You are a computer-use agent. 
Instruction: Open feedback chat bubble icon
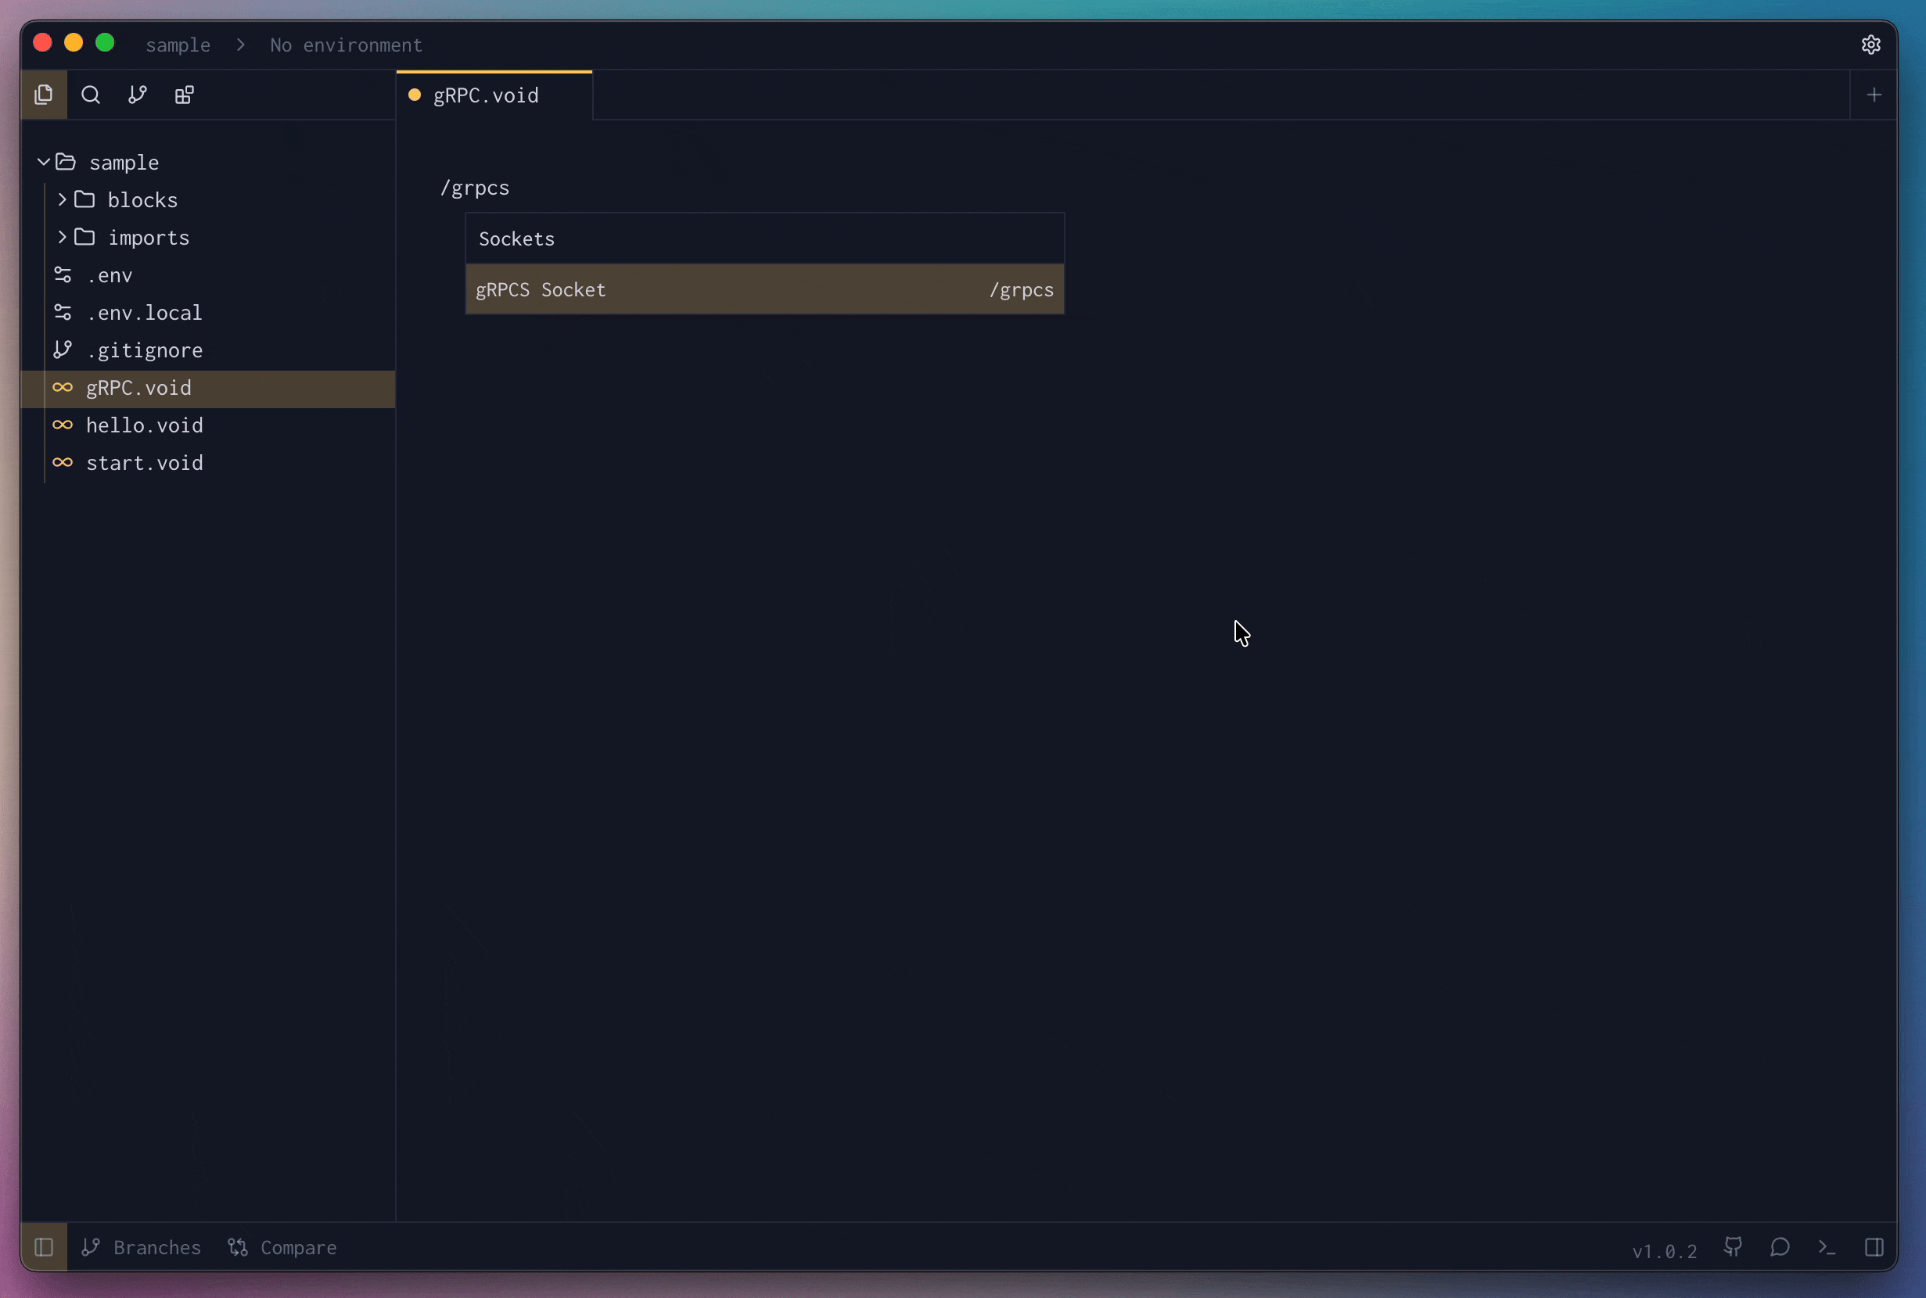(x=1780, y=1246)
